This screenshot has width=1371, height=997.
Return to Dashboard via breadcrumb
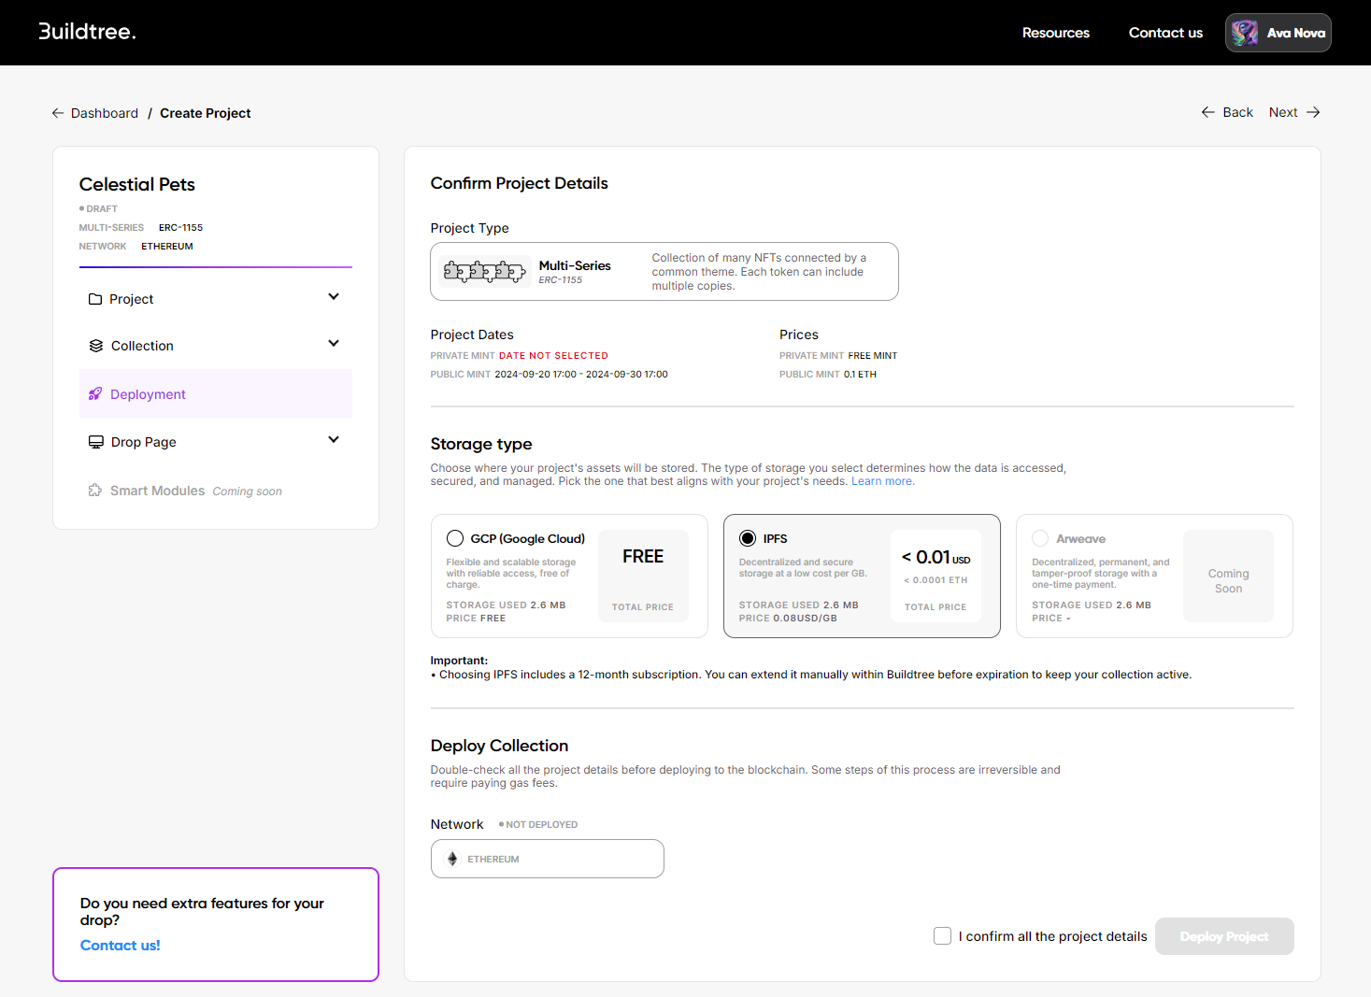(x=104, y=113)
